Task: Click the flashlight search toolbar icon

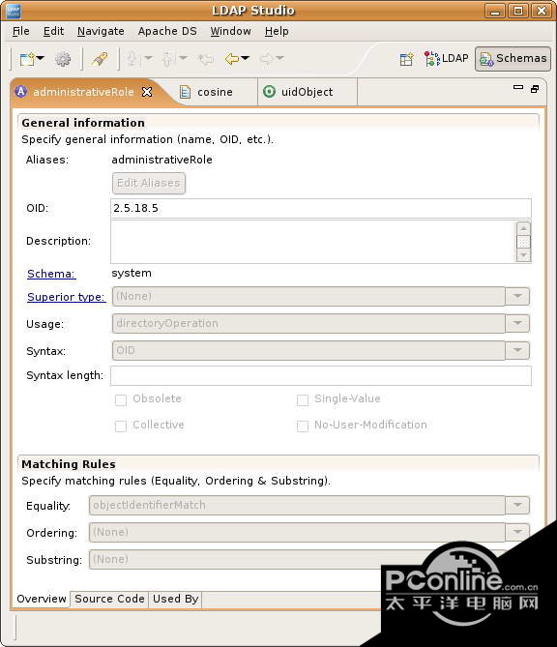Action: [100, 59]
